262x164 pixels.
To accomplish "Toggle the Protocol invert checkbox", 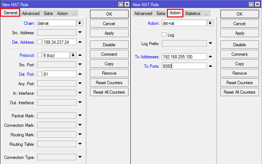I will click(39, 55).
